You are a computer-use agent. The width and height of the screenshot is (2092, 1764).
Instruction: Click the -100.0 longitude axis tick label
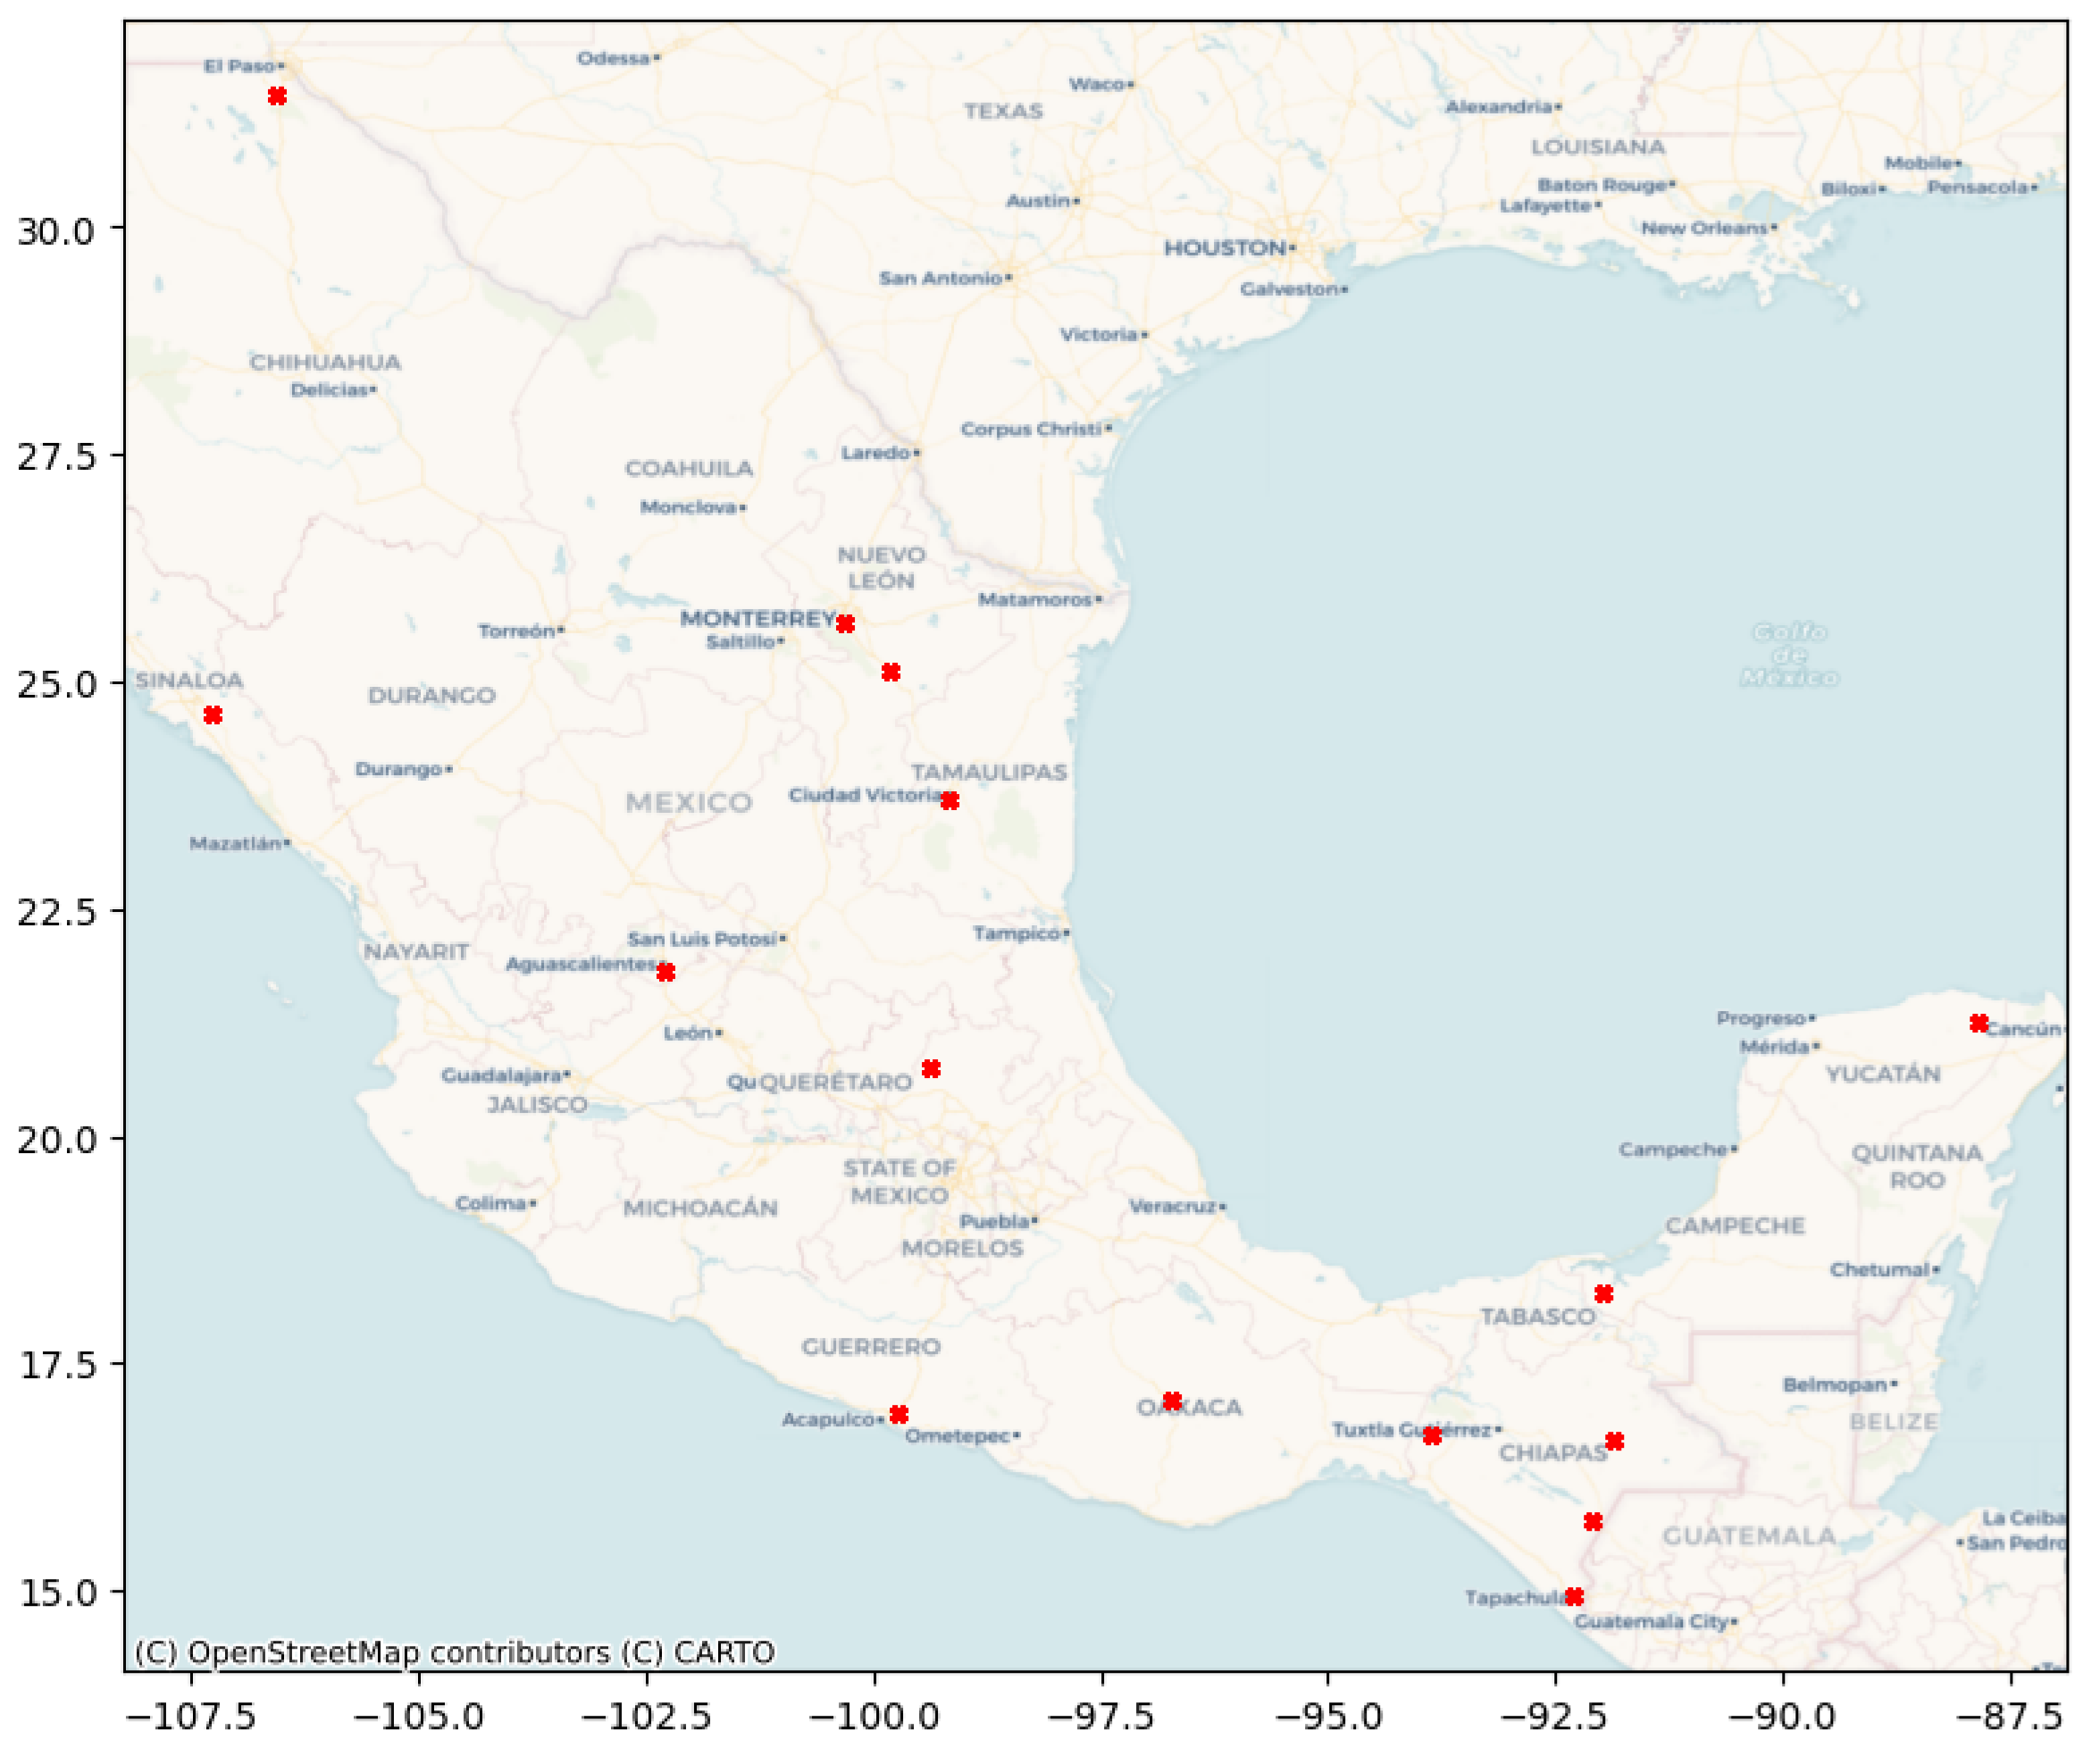[x=875, y=1718]
